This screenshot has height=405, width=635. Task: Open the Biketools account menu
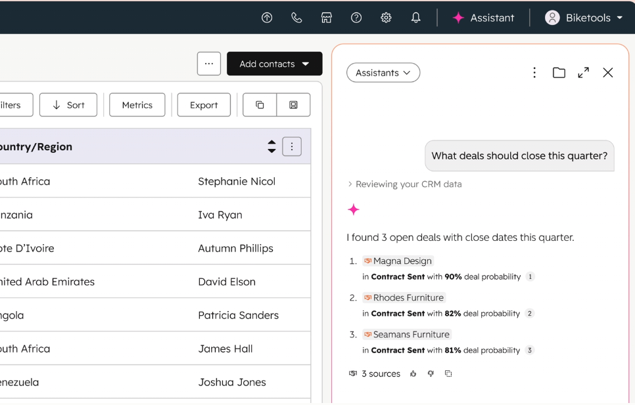(x=584, y=18)
